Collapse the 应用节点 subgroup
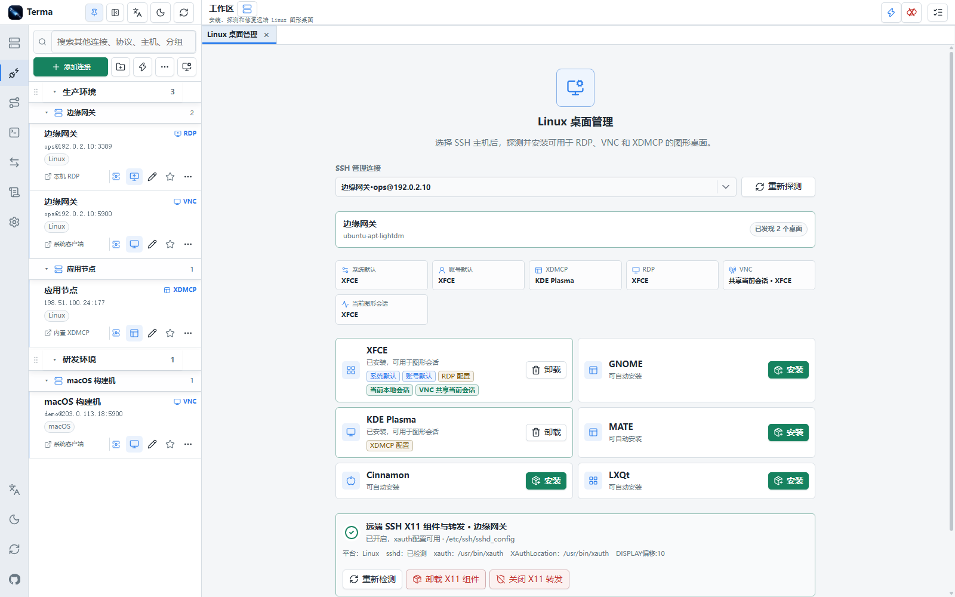Image resolution: width=955 pixels, height=597 pixels. [47, 269]
